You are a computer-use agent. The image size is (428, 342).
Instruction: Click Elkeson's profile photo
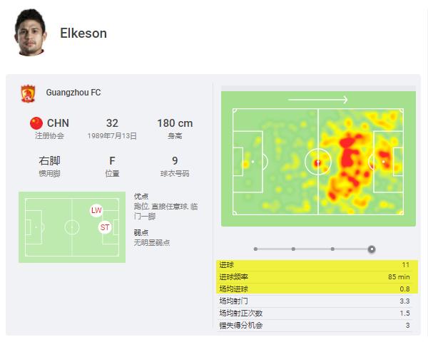[x=30, y=33]
